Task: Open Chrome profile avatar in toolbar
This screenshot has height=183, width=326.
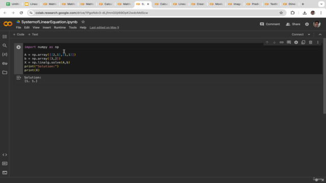Action: click(x=313, y=13)
